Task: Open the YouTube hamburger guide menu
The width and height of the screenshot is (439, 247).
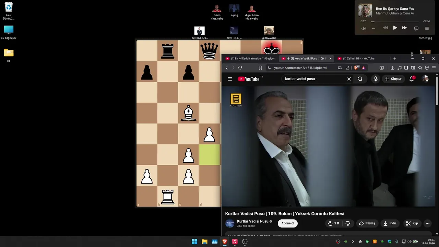Action: 230,79
